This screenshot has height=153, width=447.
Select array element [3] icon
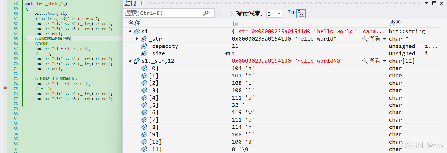[x=144, y=90]
